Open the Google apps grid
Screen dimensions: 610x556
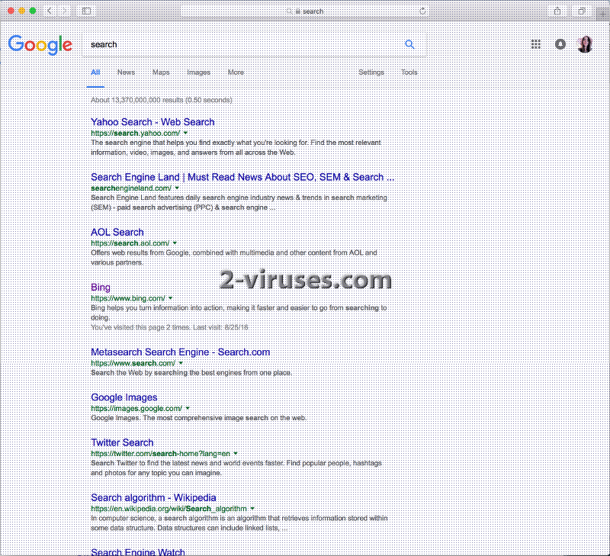point(535,44)
